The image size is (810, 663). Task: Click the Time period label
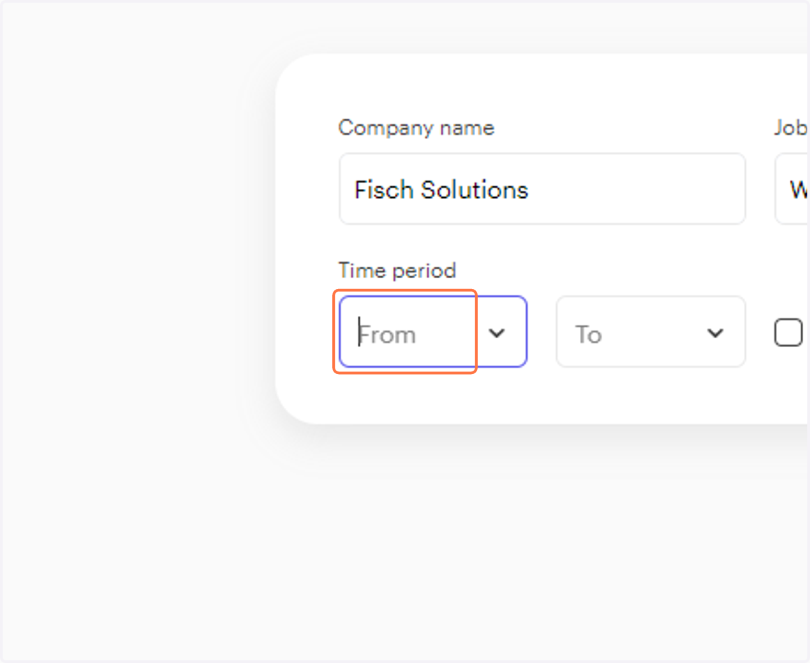[x=397, y=271]
